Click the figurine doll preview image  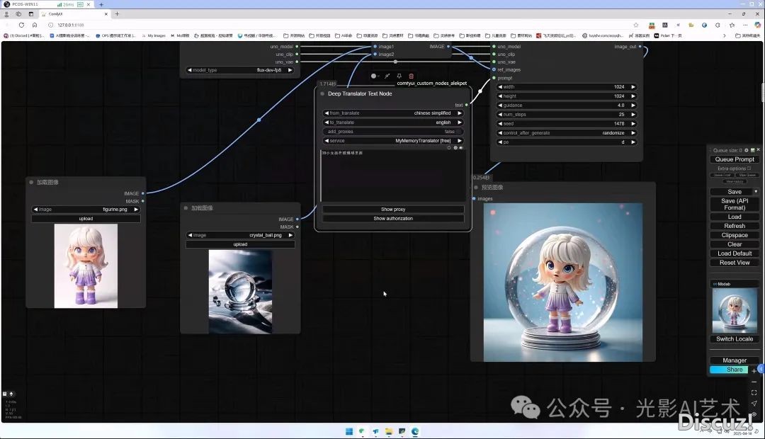(86, 266)
